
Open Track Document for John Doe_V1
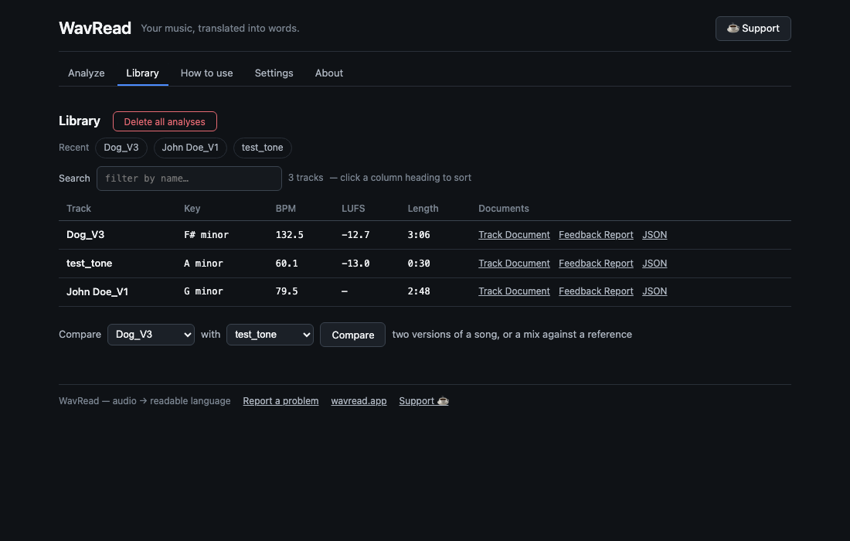(x=514, y=291)
